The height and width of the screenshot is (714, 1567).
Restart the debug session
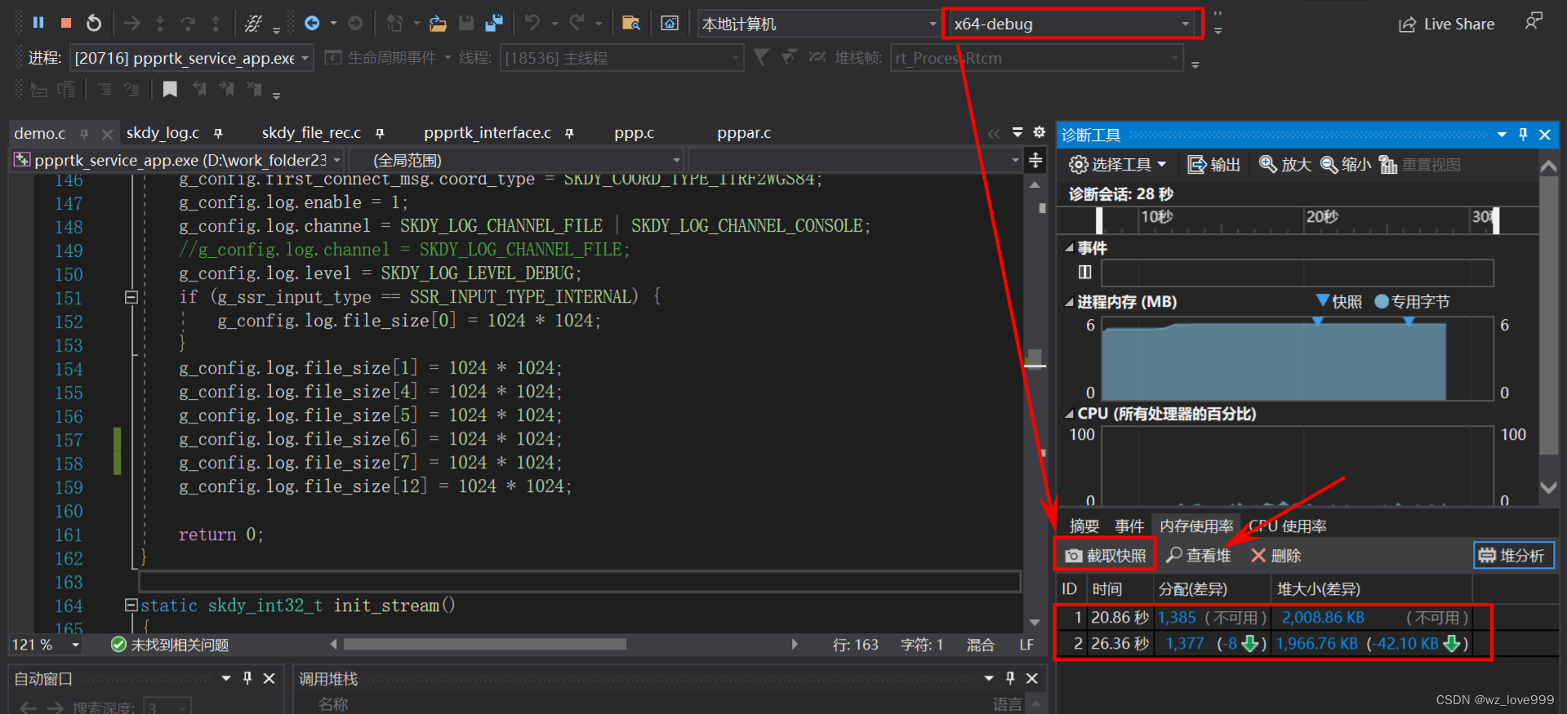pyautogui.click(x=94, y=23)
